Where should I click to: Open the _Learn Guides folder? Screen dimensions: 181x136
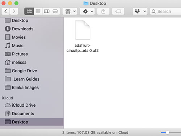pos(32,79)
